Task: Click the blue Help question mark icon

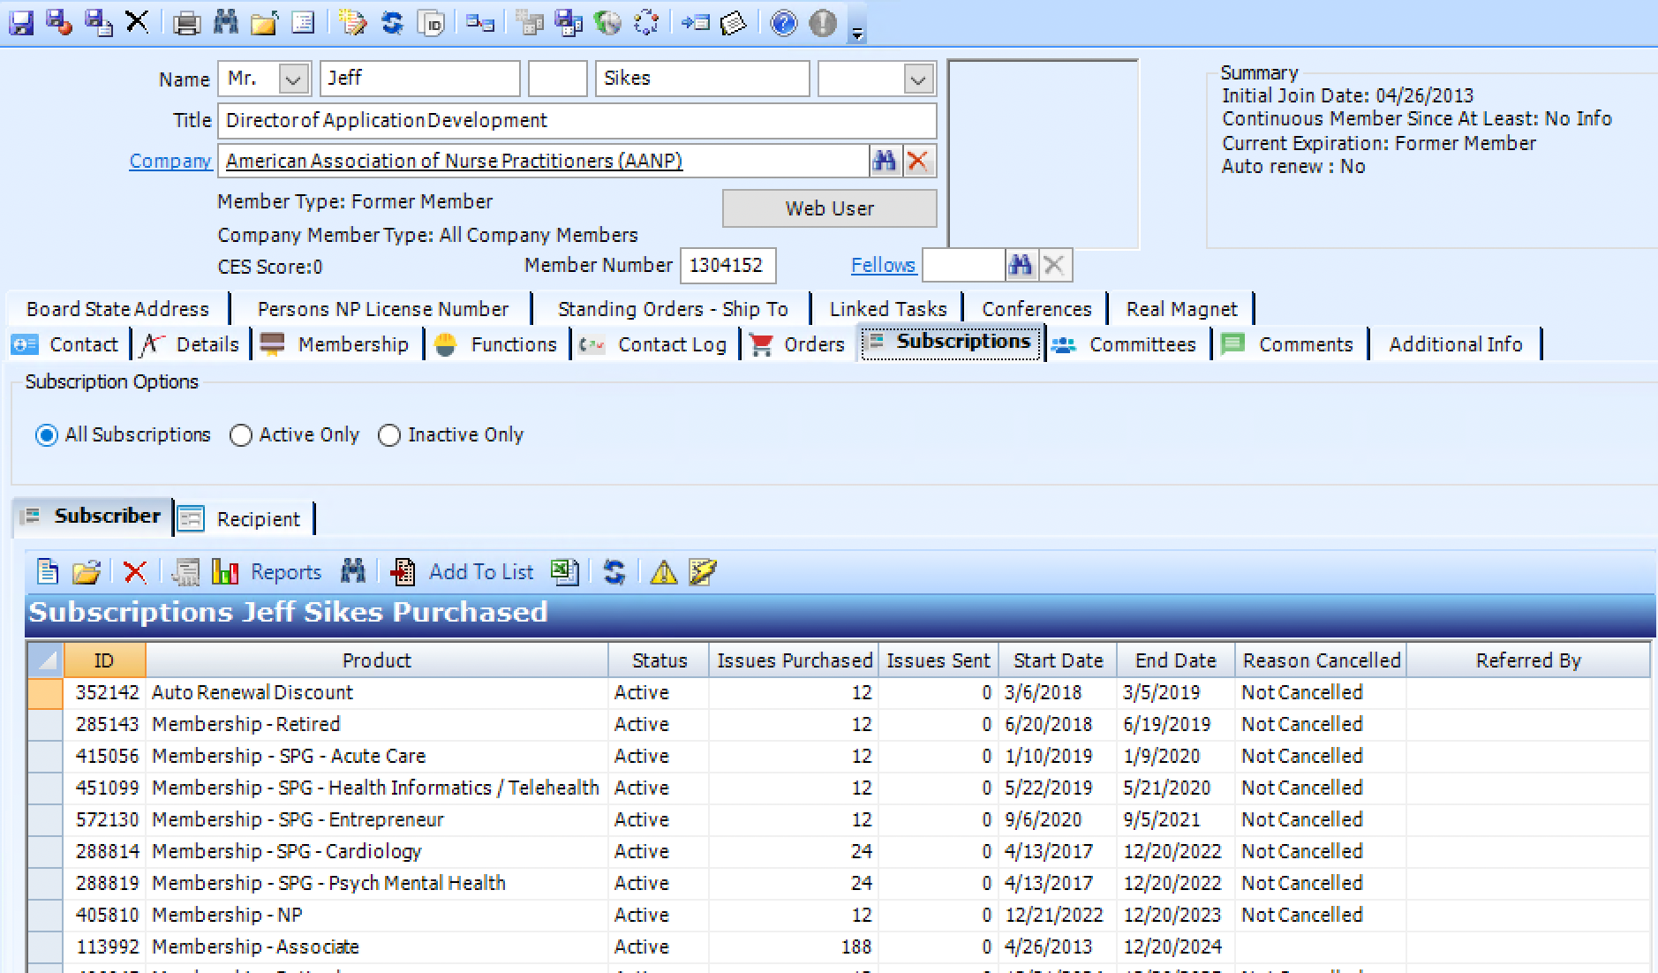Action: tap(783, 22)
